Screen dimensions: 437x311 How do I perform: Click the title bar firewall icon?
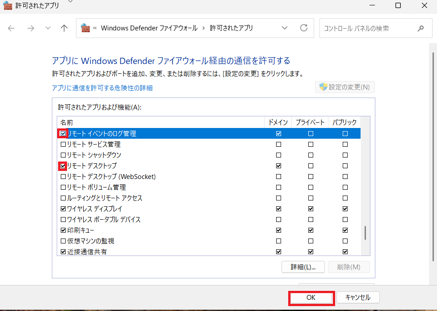[8, 5]
